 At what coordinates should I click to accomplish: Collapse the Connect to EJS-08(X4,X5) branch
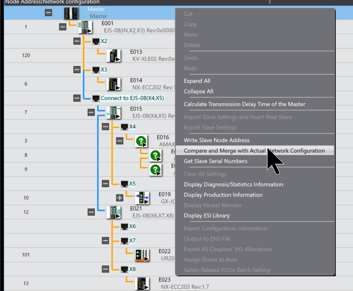click(77, 98)
